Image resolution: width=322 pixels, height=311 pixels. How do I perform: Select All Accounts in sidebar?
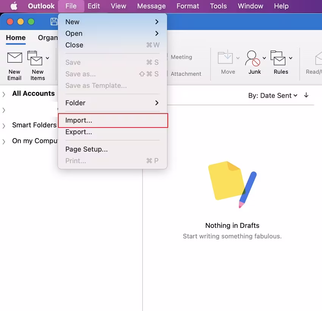tap(33, 93)
